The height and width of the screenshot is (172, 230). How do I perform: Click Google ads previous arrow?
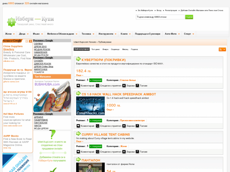click(27, 41)
